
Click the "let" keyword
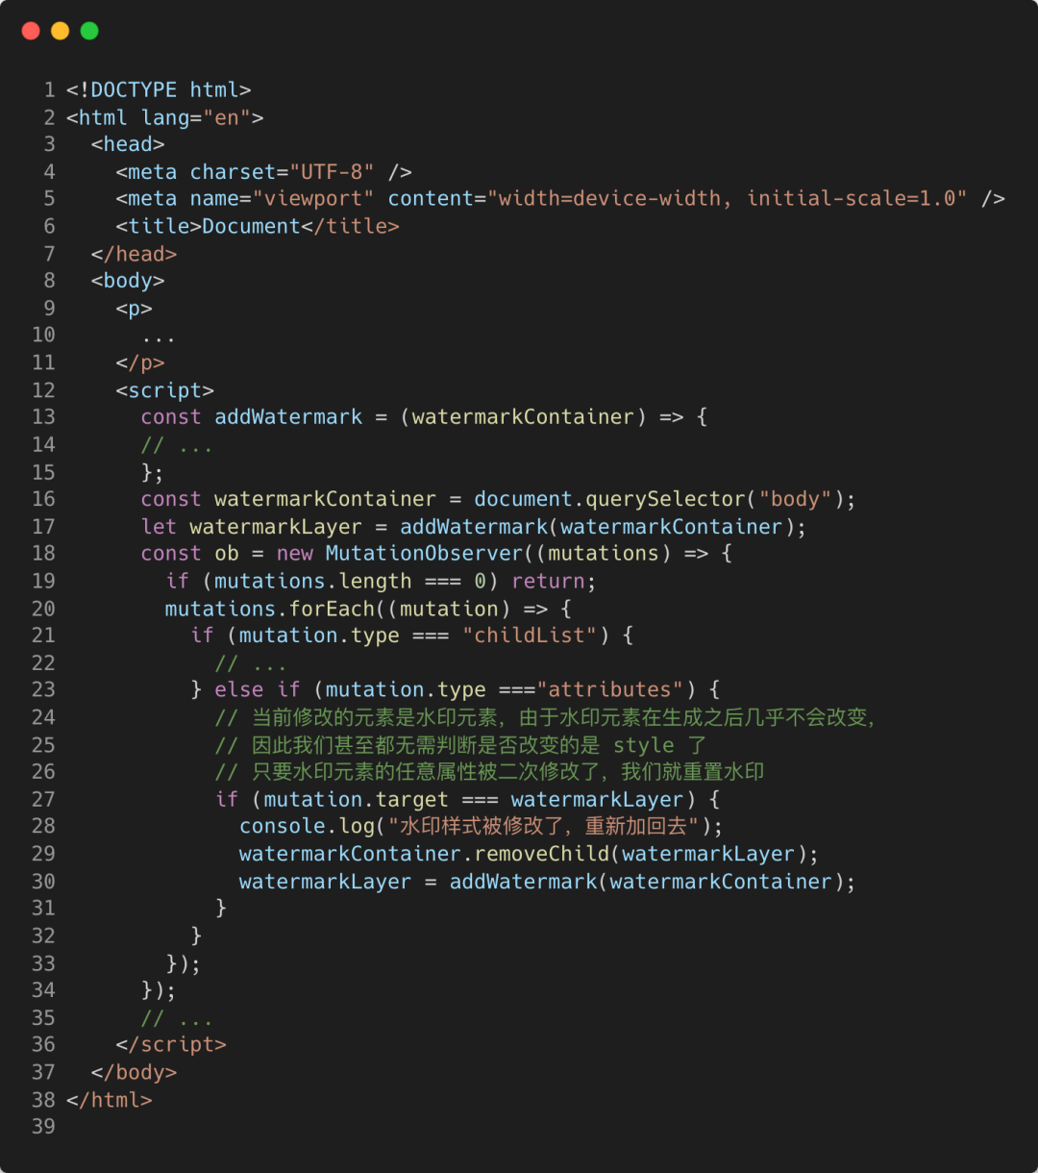pos(160,527)
